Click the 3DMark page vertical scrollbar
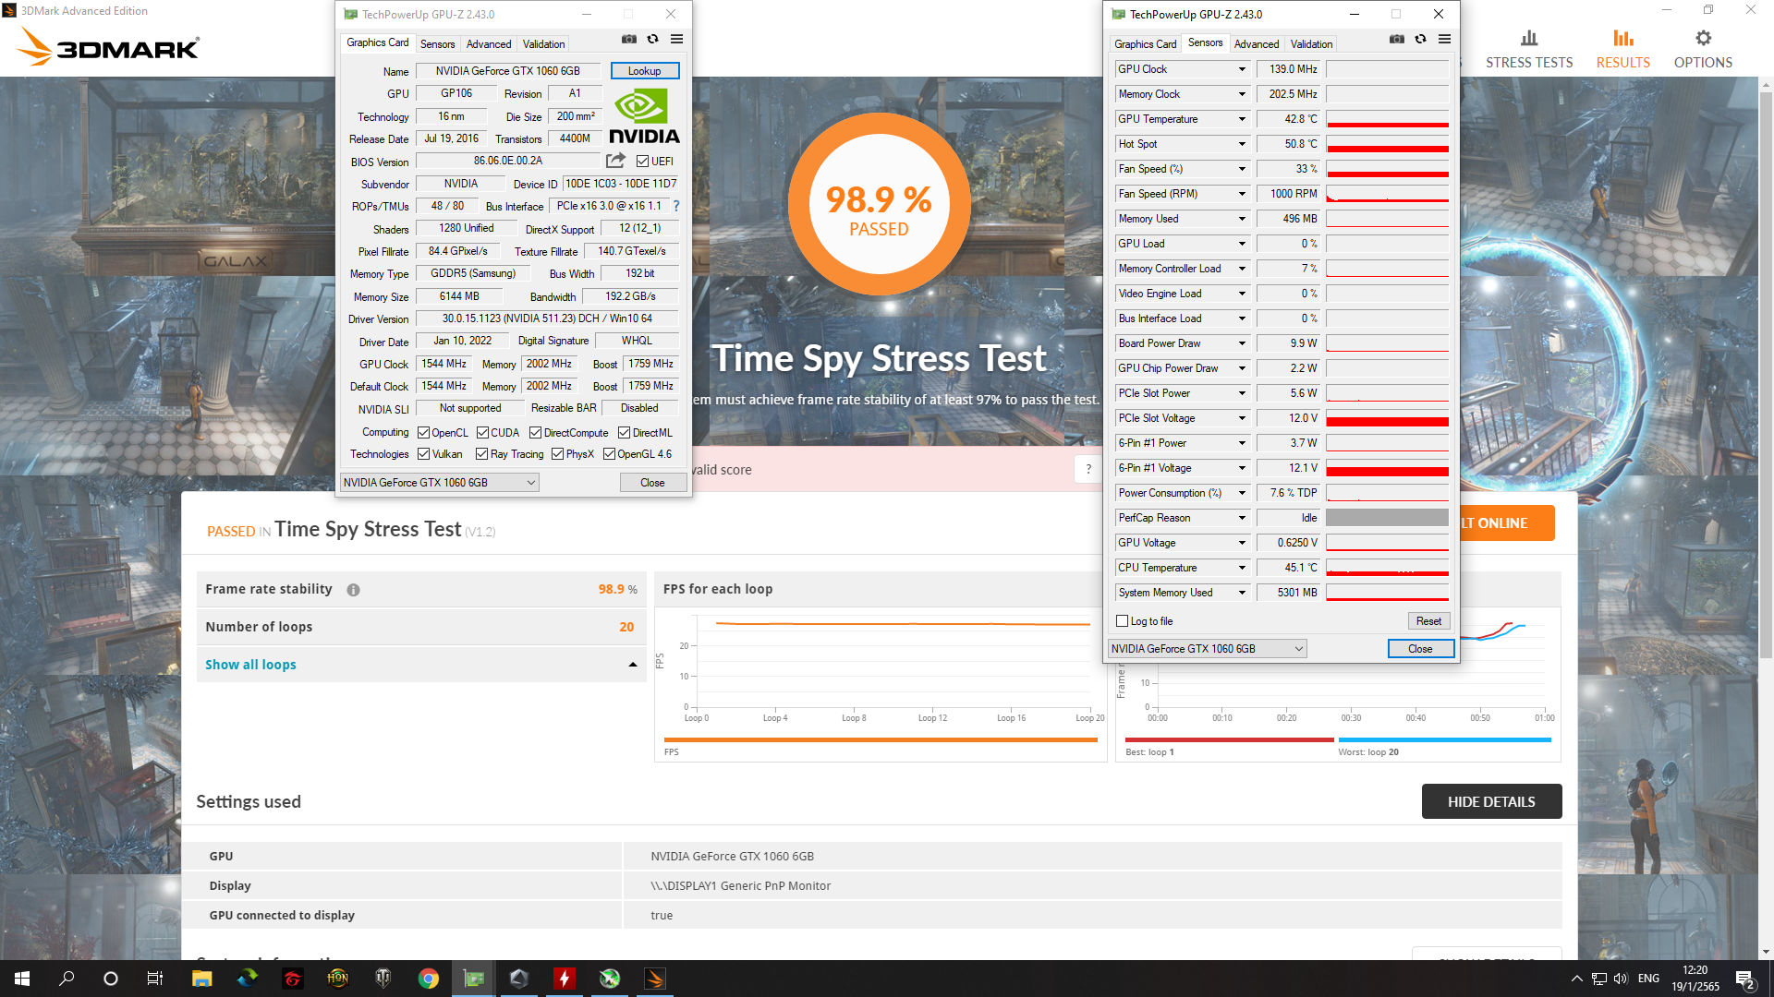 (x=1766, y=369)
